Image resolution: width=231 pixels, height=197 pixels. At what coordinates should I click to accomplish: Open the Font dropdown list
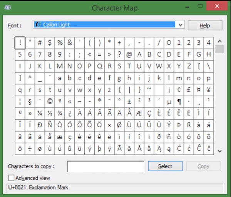[180, 25]
